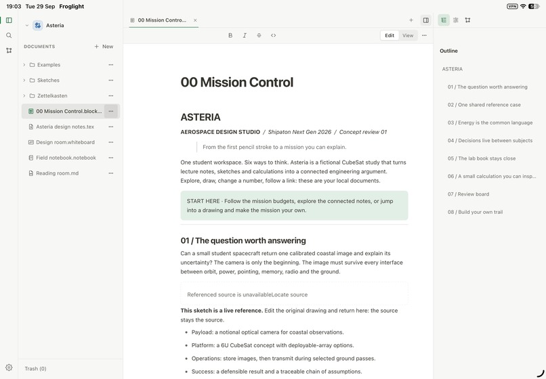The image size is (546, 379).
Task: Click the Wi-Fi status icon
Action: point(523,6)
